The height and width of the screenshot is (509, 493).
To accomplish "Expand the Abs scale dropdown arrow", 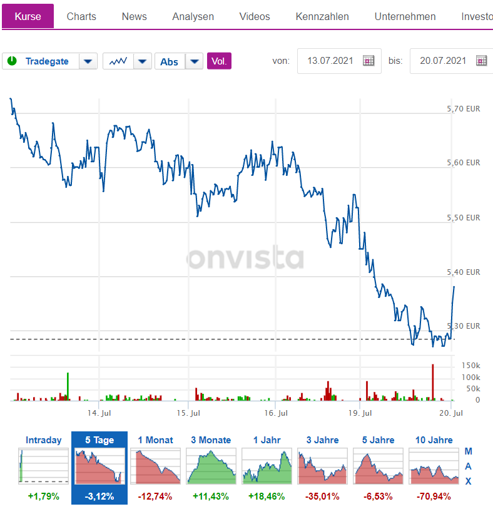I will click(195, 61).
